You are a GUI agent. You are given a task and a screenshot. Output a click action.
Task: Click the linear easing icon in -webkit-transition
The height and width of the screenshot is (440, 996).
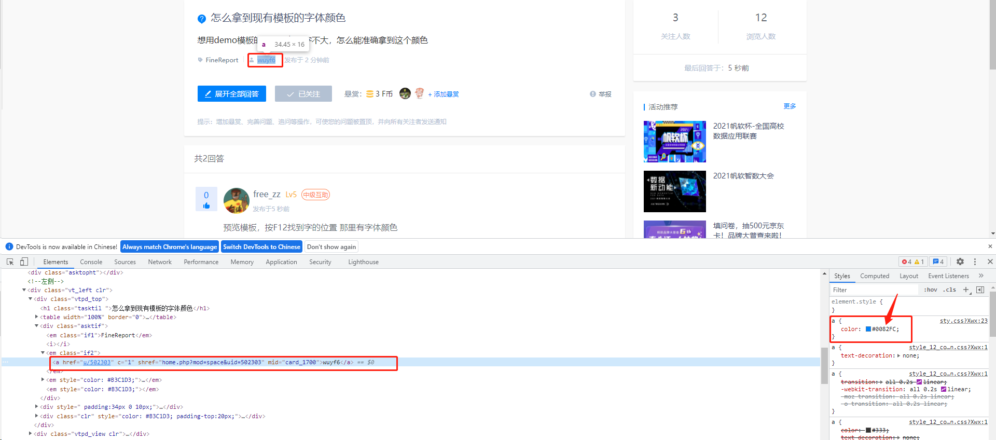944,389
